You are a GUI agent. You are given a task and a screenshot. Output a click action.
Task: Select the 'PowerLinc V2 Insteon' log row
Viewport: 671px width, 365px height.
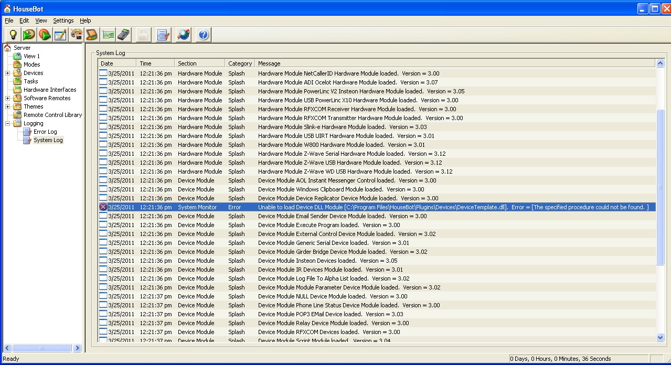tap(377, 91)
